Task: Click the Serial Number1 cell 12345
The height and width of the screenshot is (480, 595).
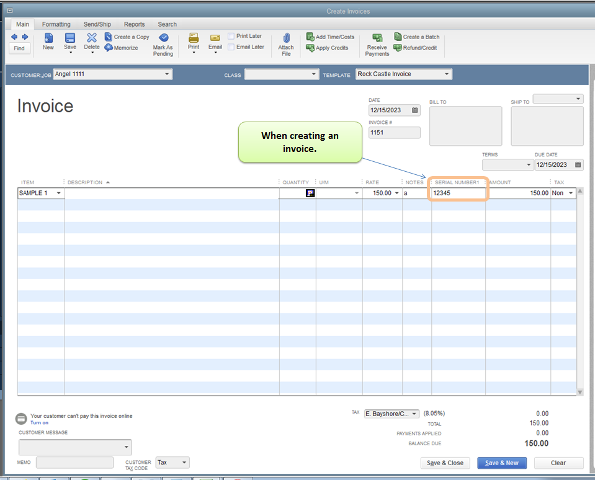Action: pos(459,193)
